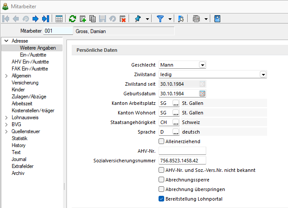Open the Geschlecht dropdown
The image size is (288, 208).
click(x=202, y=65)
